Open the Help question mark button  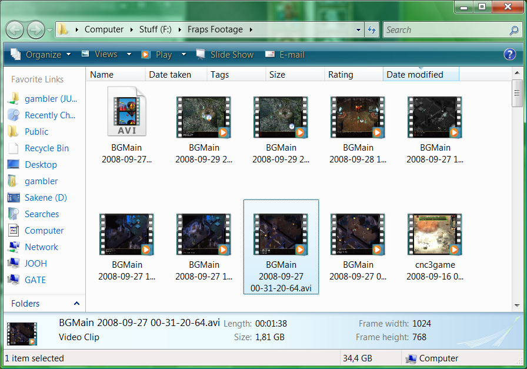click(x=509, y=54)
